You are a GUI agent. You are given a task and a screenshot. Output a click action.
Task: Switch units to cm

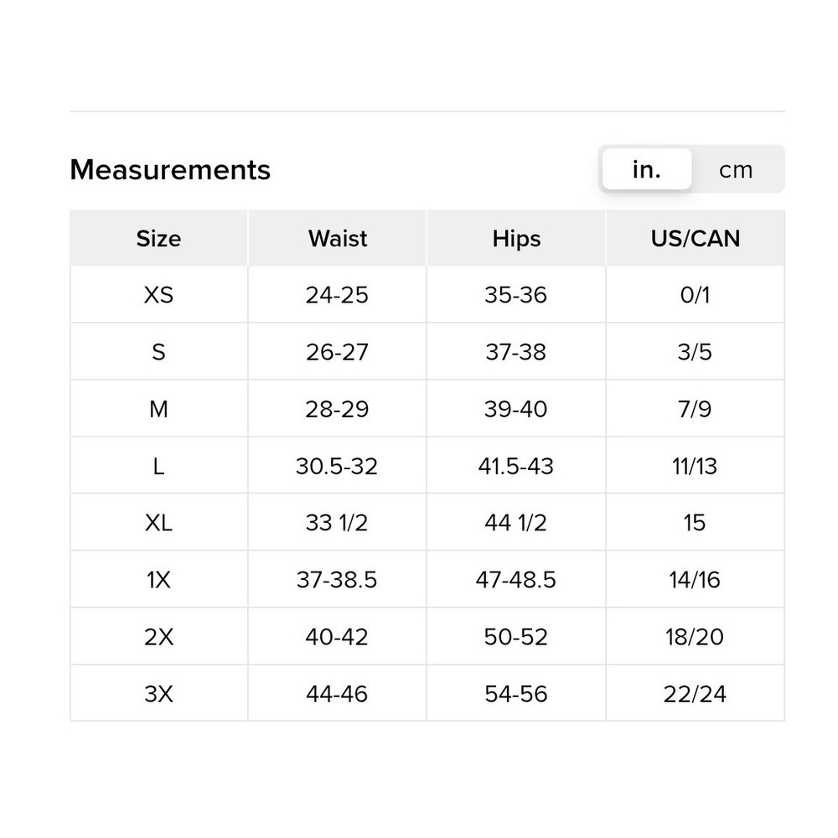736,170
